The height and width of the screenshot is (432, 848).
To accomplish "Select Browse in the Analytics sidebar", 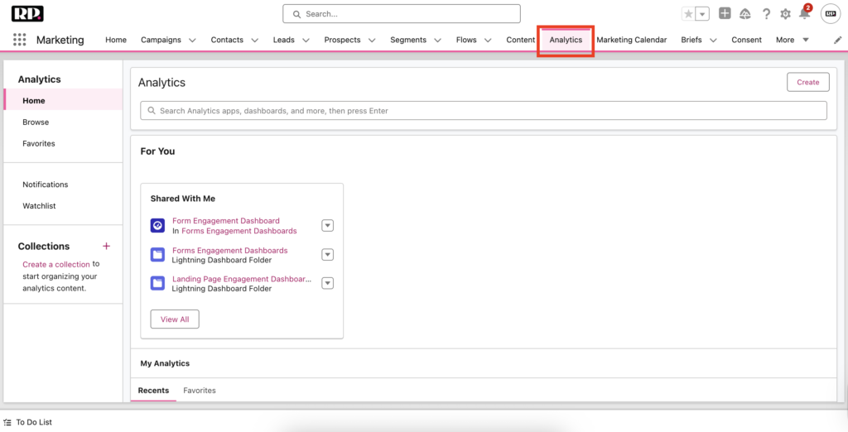I will tap(36, 122).
